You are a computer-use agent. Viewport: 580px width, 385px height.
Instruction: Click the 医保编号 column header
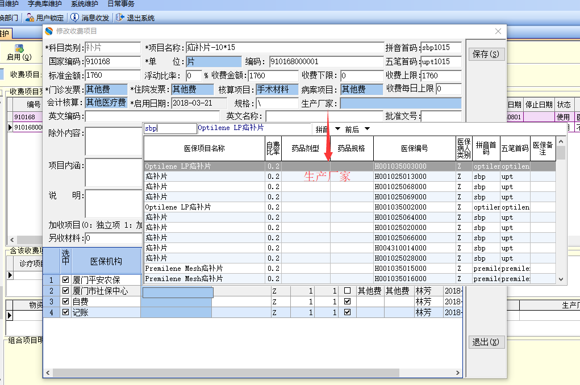tap(414, 148)
